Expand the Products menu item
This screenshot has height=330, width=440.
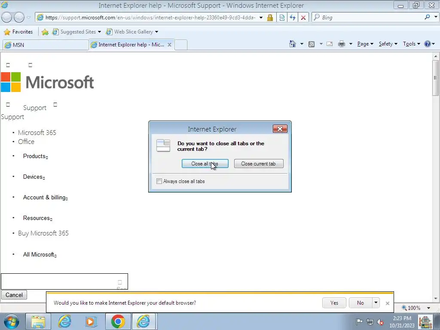coord(35,156)
